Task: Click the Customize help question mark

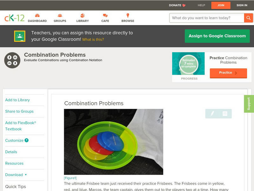Action: tap(26, 140)
